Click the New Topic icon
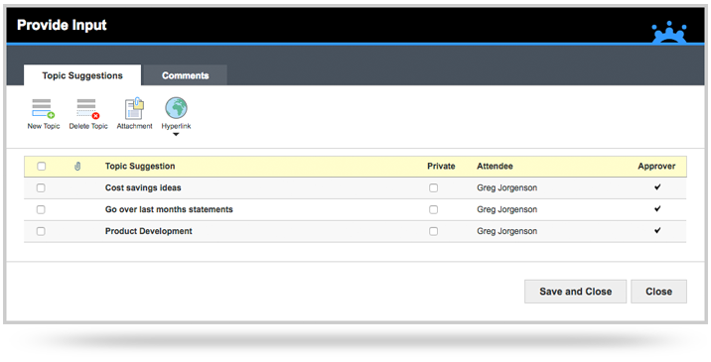The height and width of the screenshot is (362, 711). [43, 109]
